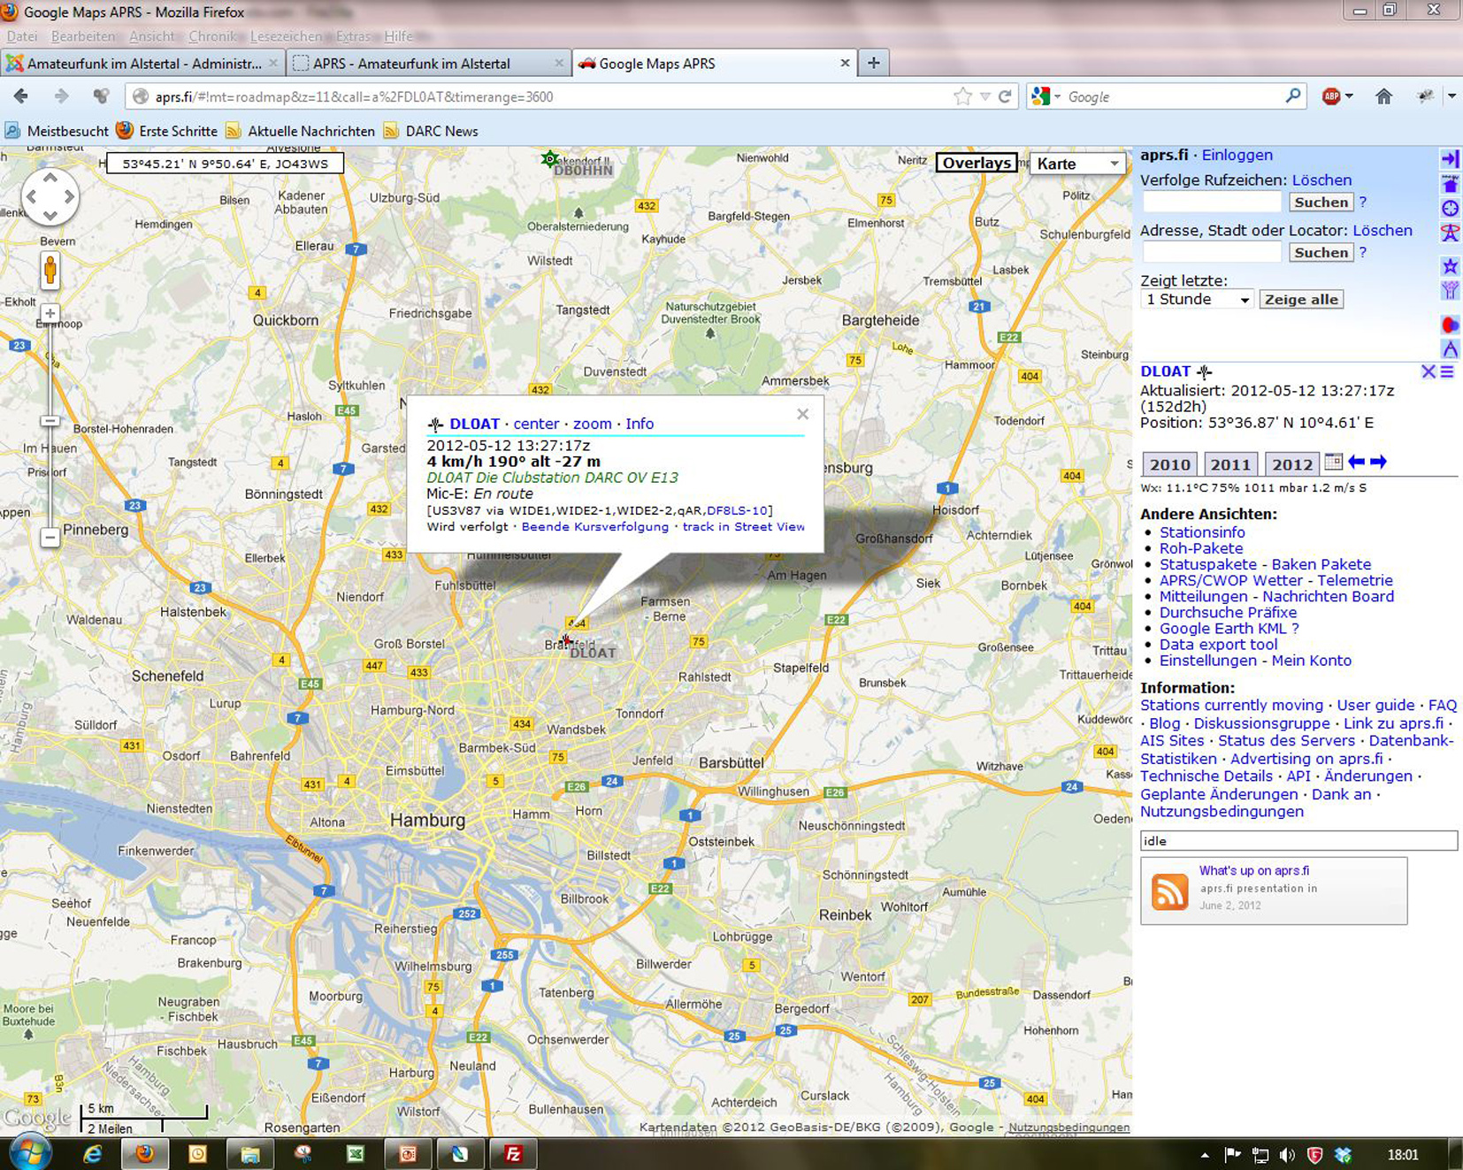The height and width of the screenshot is (1170, 1463).
Task: Click the house icon in the sidebar
Action: (x=1450, y=184)
